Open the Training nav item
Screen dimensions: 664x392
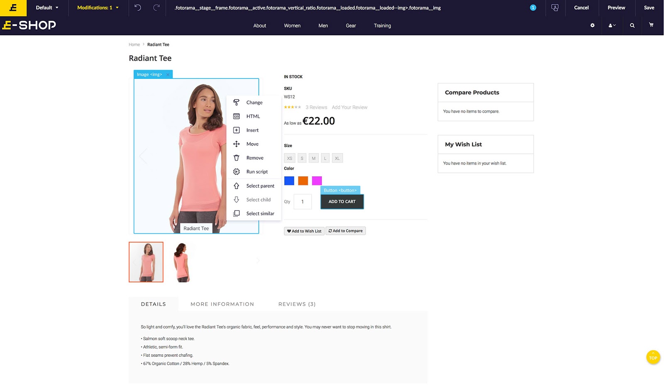382,26
